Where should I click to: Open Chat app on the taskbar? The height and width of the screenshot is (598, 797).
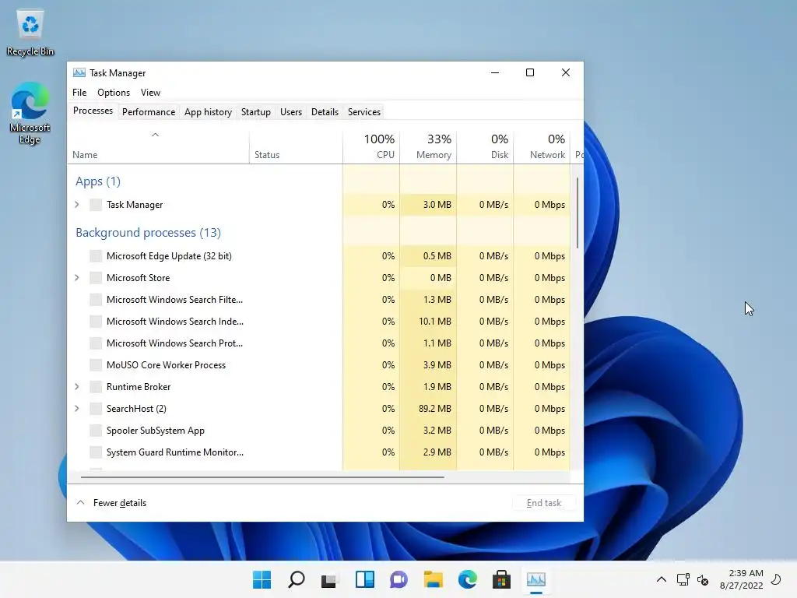pyautogui.click(x=399, y=579)
